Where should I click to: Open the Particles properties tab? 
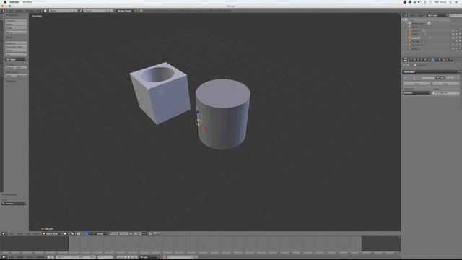pyautogui.click(x=448, y=60)
